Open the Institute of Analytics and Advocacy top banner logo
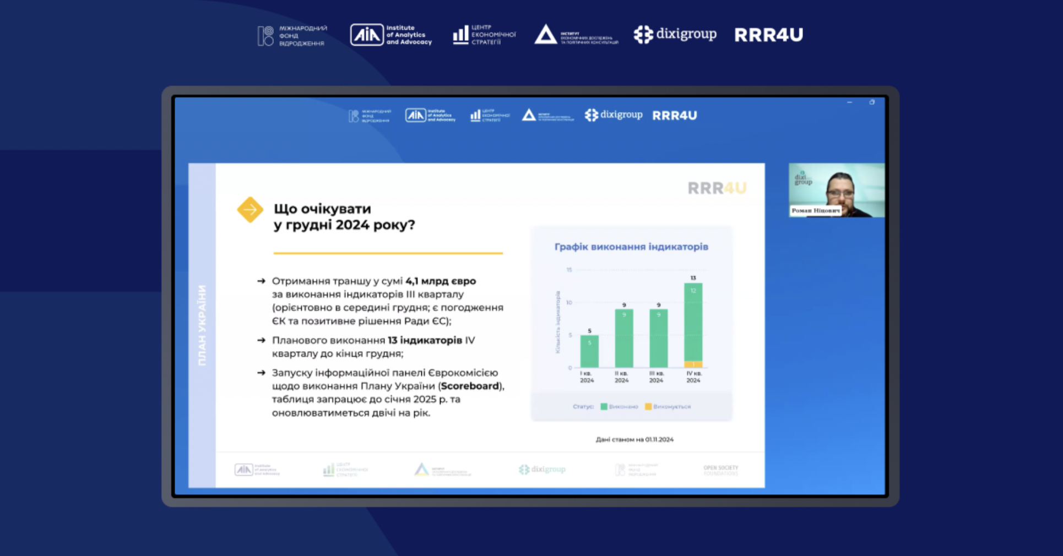 pos(391,35)
